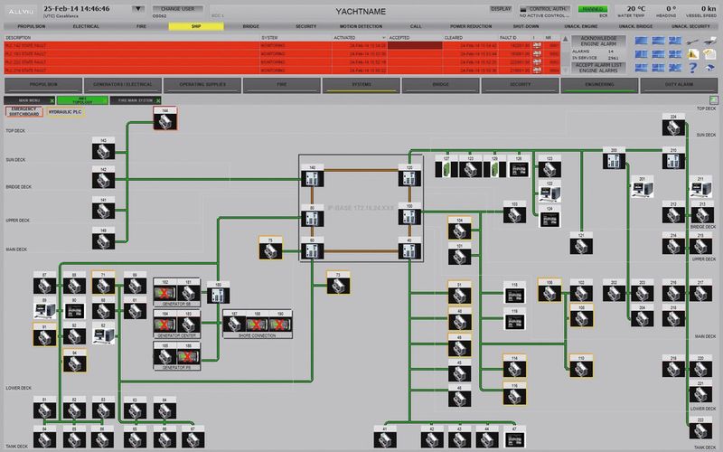Open POWER REDUCTION menu
Viewport: 723px width, 452px height.
click(x=471, y=27)
